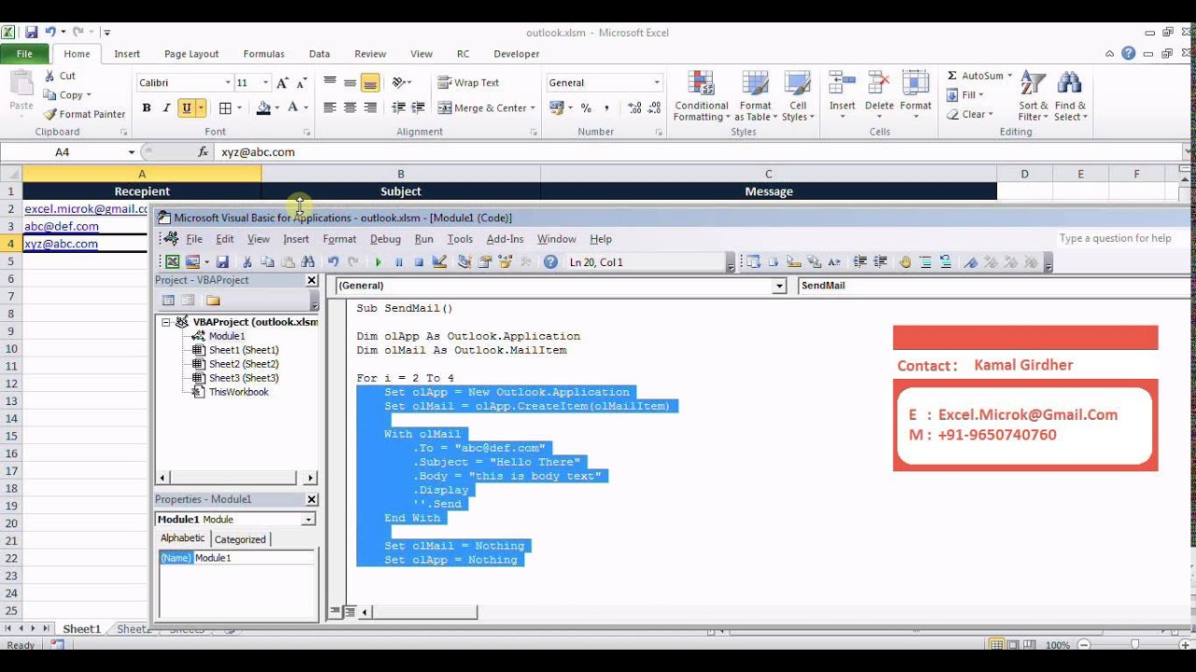1196x672 pixels.
Task: Open Properties Window icon in VBA toolbar
Action: (485, 262)
